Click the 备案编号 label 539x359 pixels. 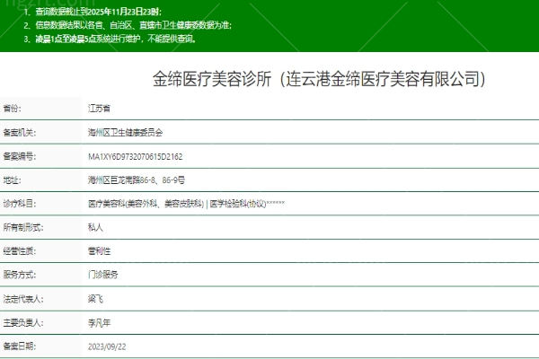click(x=19, y=157)
